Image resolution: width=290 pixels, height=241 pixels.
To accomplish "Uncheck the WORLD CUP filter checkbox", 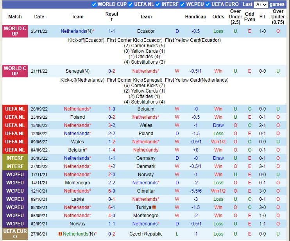I will [x=94, y=4].
